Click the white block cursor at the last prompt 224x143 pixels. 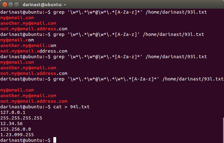coord(55,140)
